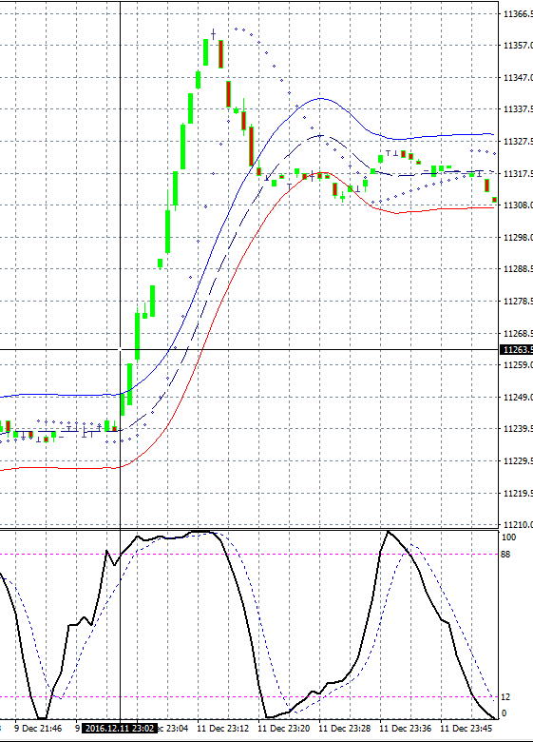Select the time label 11 Dec 23:12
This screenshot has height=742, width=533.
[222, 729]
